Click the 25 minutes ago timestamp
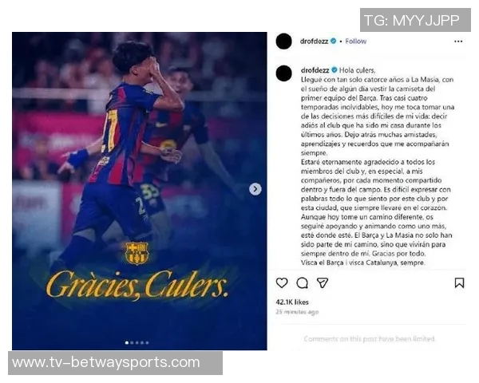 (297, 312)
